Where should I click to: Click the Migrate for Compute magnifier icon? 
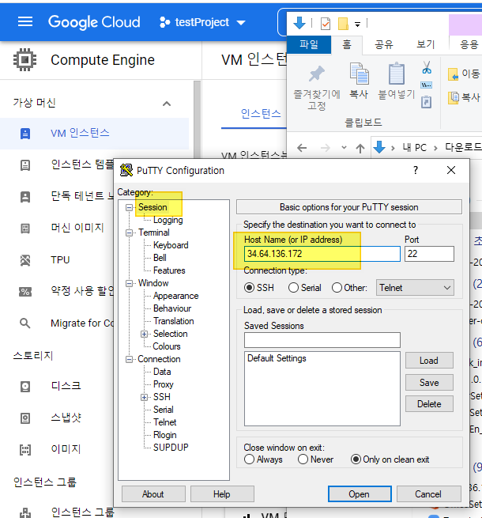pos(25,323)
